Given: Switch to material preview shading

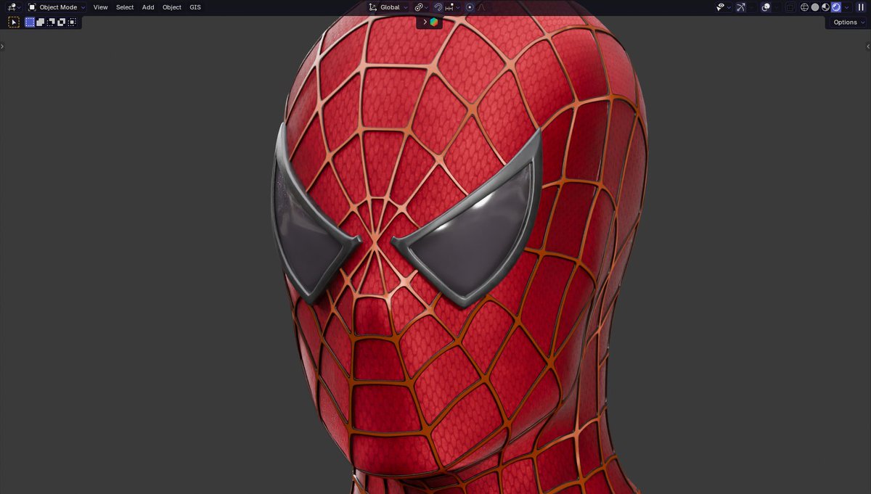Looking at the screenshot, I should pyautogui.click(x=825, y=7).
